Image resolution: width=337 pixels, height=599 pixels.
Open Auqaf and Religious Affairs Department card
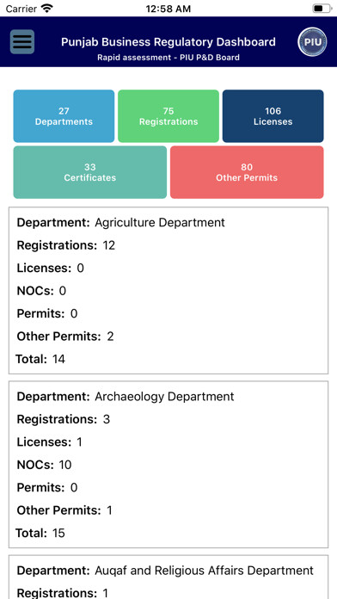(x=168, y=577)
